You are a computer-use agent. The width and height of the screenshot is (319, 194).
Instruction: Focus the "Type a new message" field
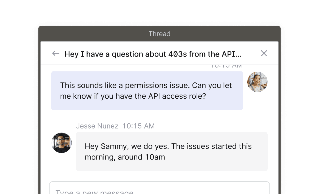[x=159, y=190]
